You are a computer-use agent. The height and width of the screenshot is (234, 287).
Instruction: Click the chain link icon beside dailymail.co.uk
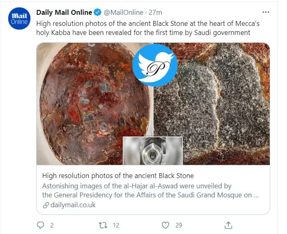[x=45, y=204]
